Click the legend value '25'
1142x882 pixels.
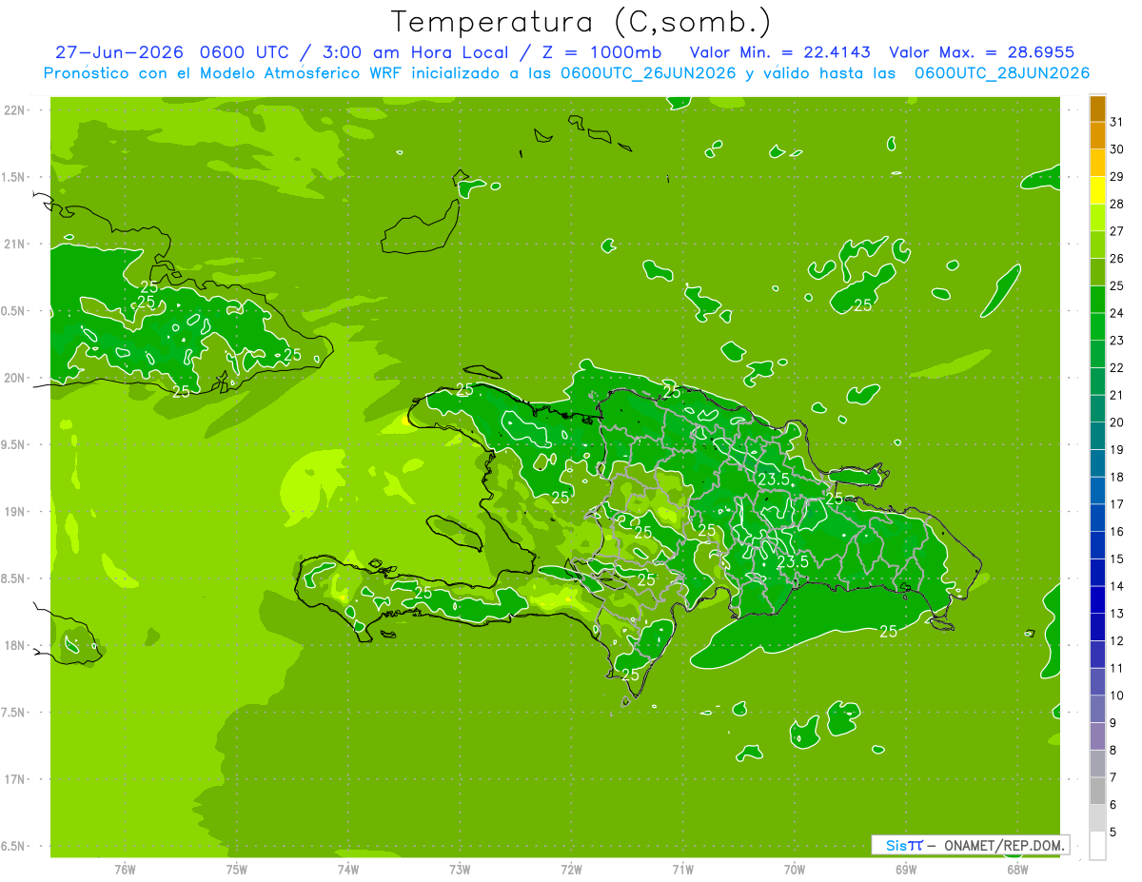pos(1116,285)
